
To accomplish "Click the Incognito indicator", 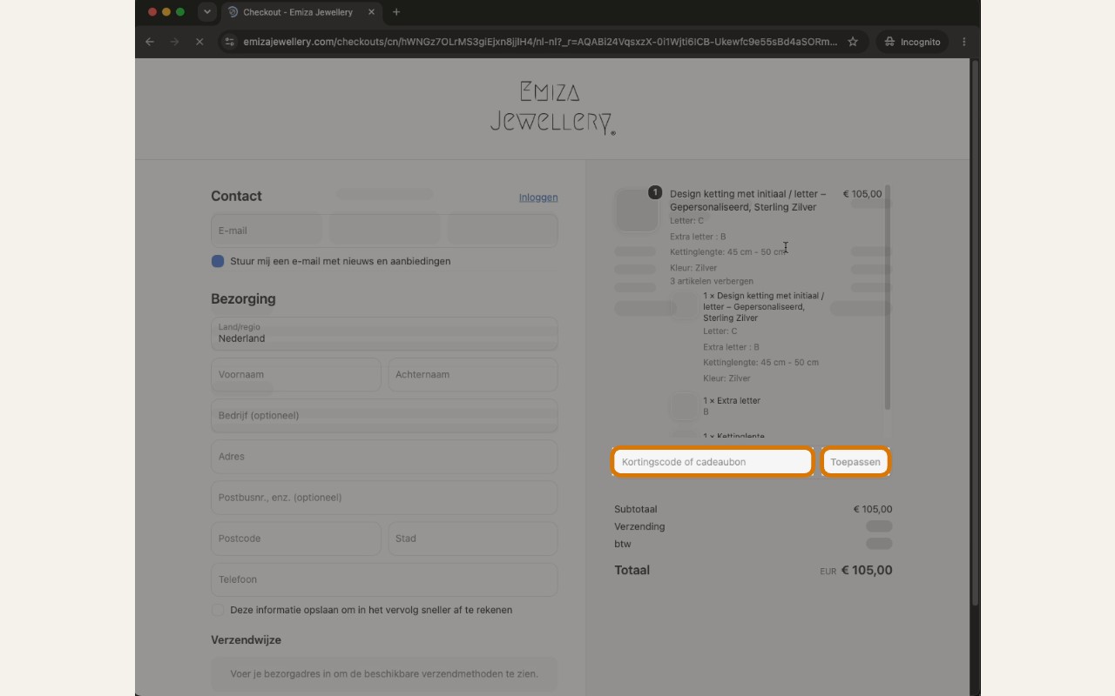I will pos(912,42).
